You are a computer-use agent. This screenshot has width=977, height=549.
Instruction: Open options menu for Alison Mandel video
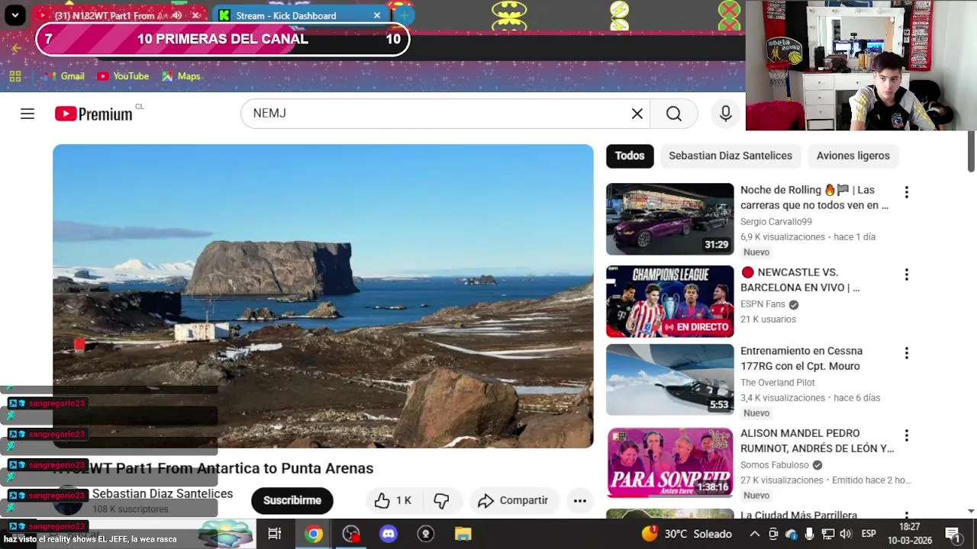coord(907,435)
